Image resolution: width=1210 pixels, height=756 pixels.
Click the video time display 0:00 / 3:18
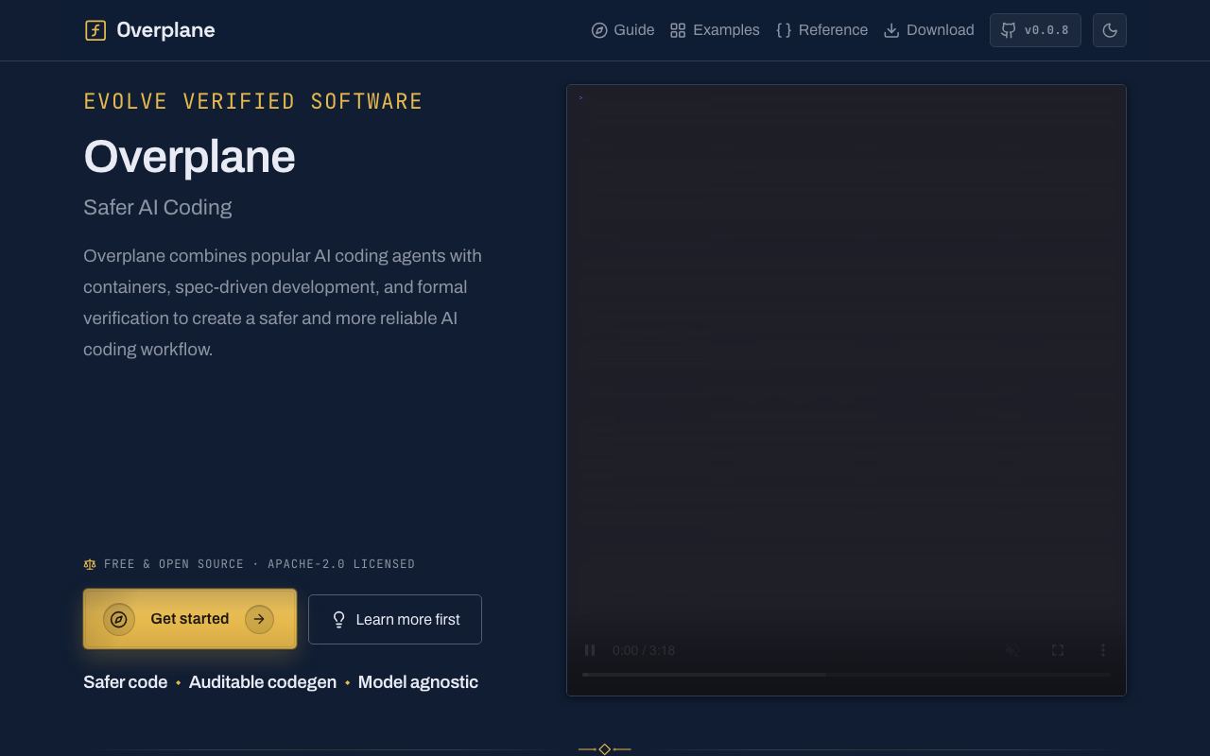[x=644, y=650]
